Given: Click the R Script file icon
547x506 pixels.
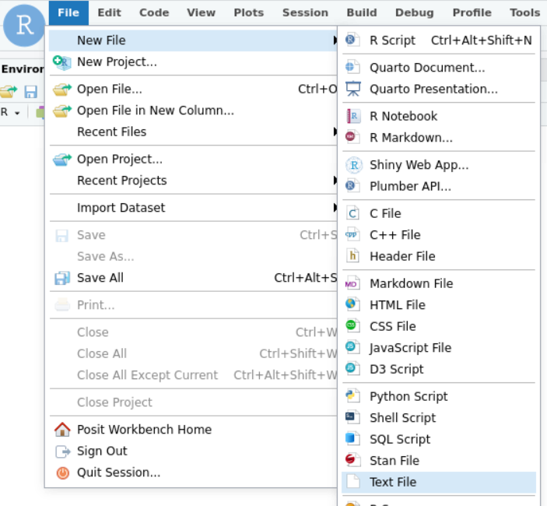Looking at the screenshot, I should [352, 40].
